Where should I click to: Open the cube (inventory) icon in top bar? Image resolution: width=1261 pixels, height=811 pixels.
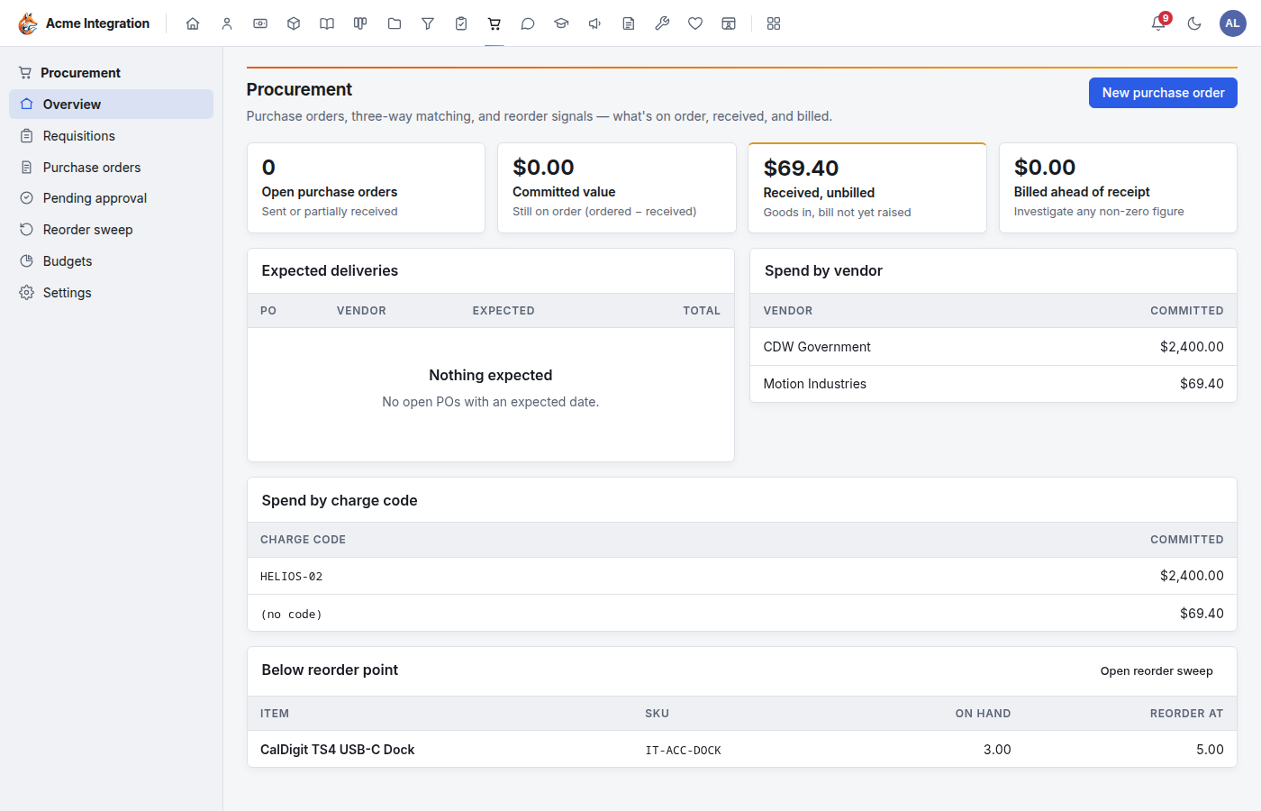pyautogui.click(x=294, y=23)
